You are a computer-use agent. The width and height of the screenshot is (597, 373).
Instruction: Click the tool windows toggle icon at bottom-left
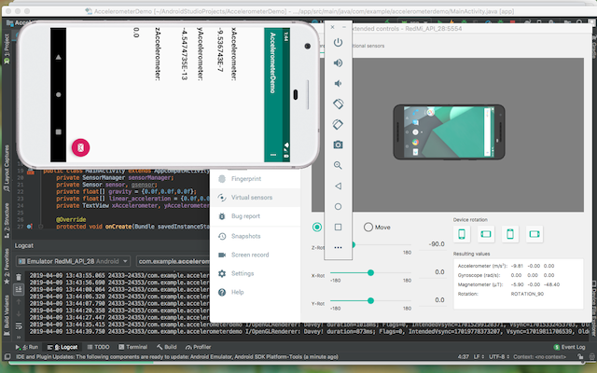7,356
